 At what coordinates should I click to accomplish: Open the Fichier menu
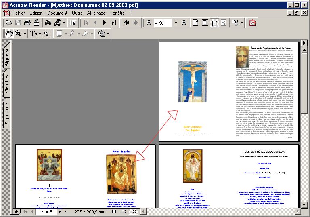coord(19,13)
